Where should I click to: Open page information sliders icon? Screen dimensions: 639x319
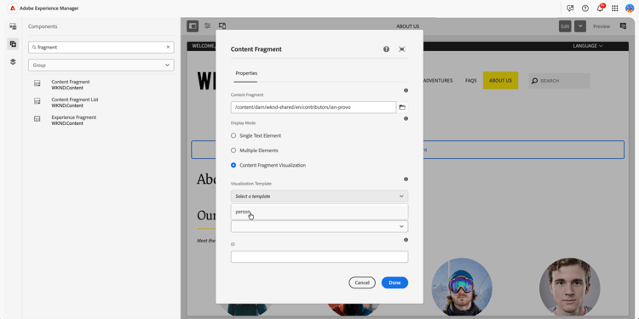(x=207, y=26)
